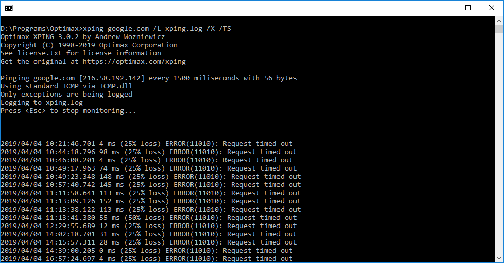Screen dimensions: 504x263
Task: Click the 'Only exceptions are being logged' line
Action: click(66, 95)
